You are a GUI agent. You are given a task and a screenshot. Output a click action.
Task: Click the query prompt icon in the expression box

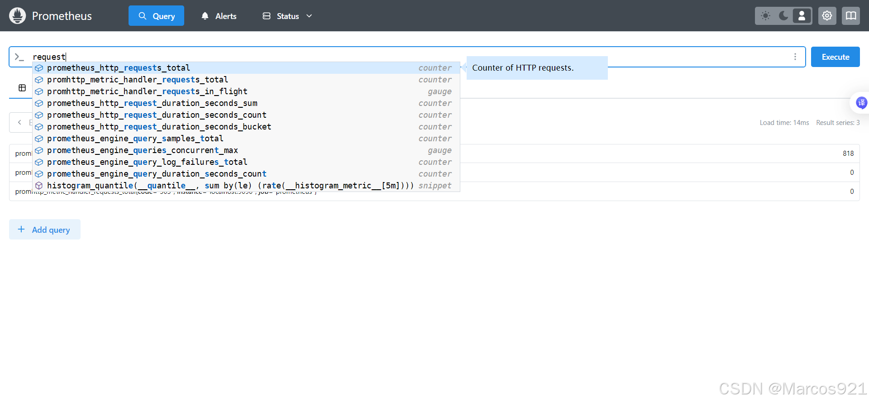[x=19, y=57]
